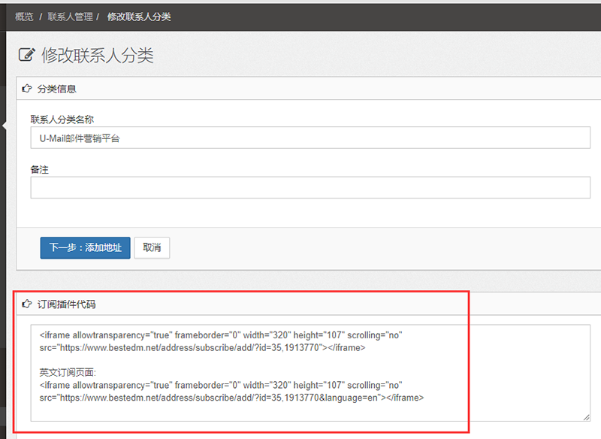This screenshot has height=439, width=601.
Task: Open 联系人管理 from the breadcrumb
Action: [70, 17]
